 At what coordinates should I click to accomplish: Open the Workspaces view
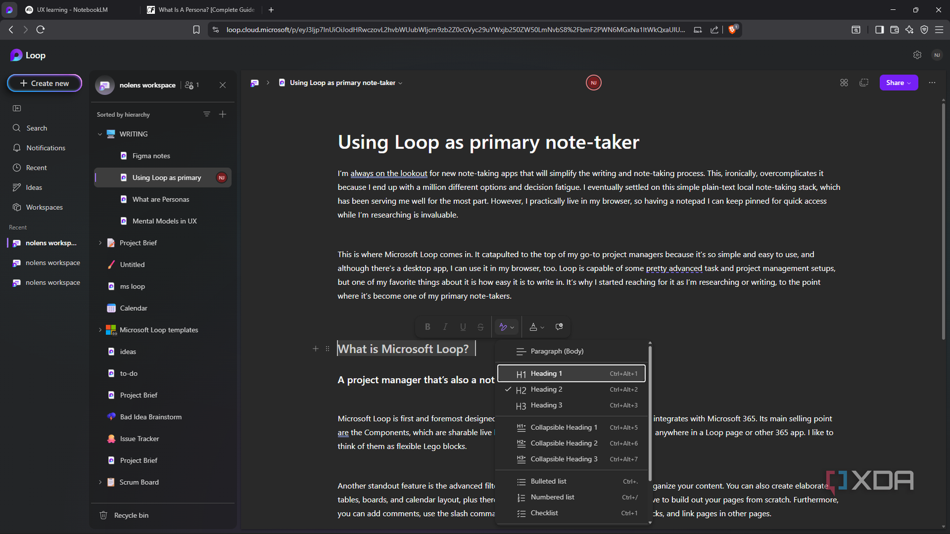[45, 207]
